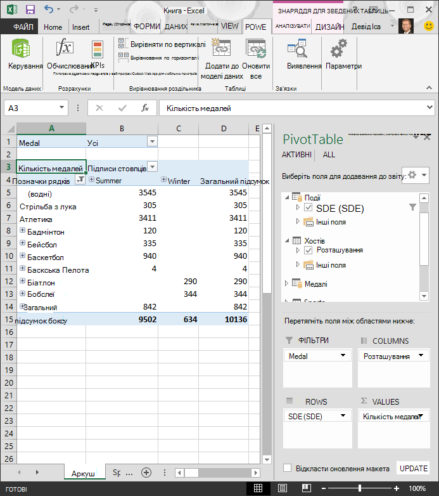
Task: Save the workbook with the floppy icon
Action: [30, 10]
